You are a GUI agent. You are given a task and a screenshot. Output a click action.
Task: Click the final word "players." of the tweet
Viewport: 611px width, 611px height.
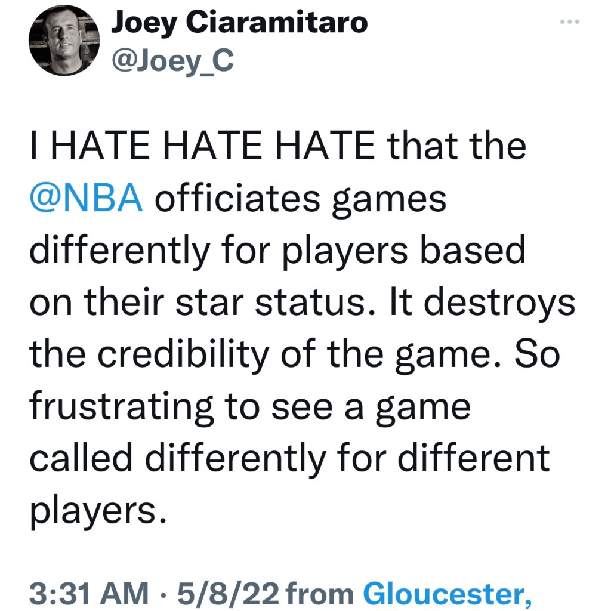(x=96, y=511)
